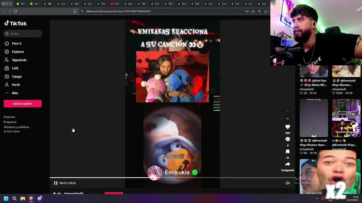Like the video with the heart icon

pyautogui.click(x=288, y=127)
